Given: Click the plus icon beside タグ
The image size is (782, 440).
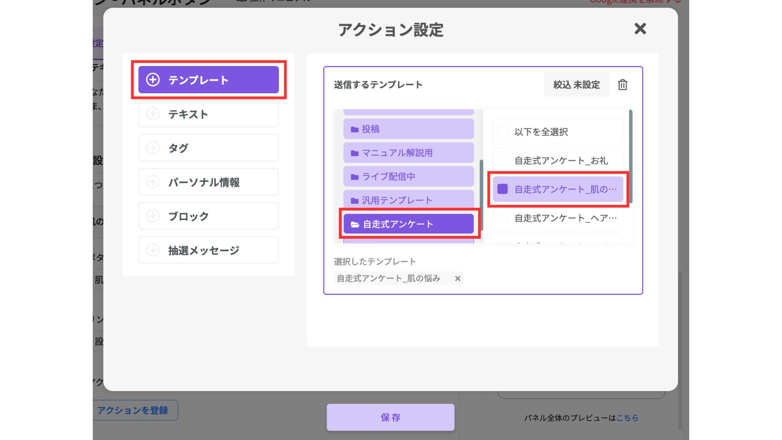Looking at the screenshot, I should [x=153, y=148].
